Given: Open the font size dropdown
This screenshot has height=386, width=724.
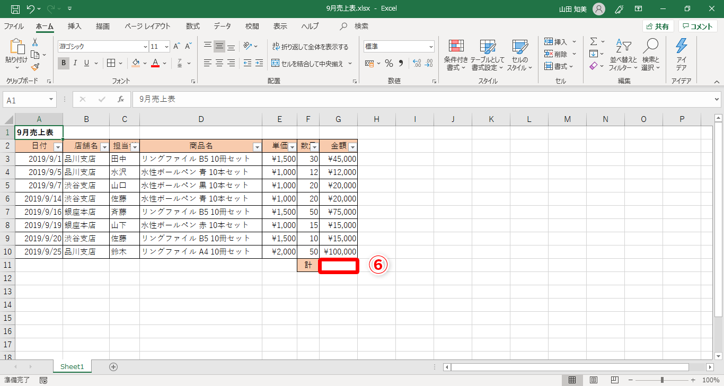Looking at the screenshot, I should tap(167, 47).
